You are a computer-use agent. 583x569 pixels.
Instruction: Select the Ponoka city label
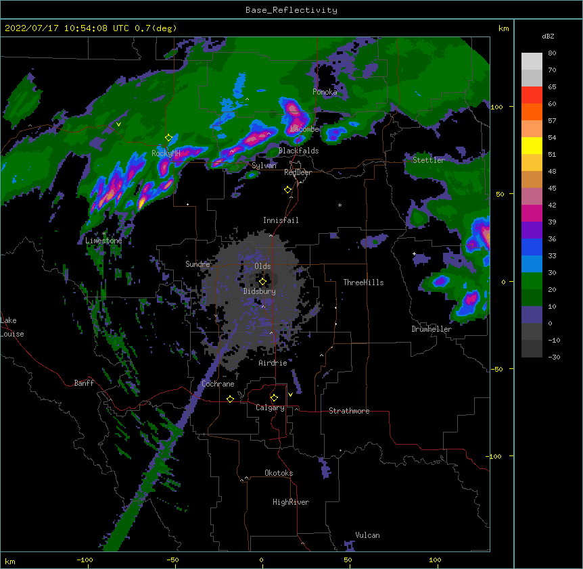[x=325, y=92]
